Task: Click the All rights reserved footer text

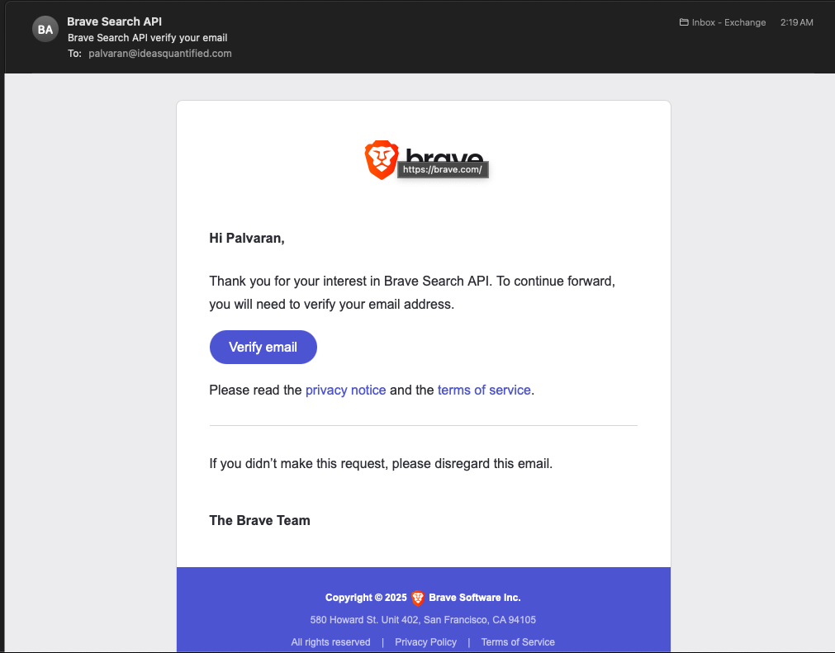Action: (x=330, y=641)
